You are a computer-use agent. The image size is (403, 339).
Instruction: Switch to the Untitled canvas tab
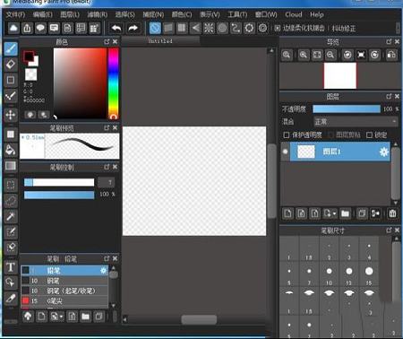click(160, 41)
